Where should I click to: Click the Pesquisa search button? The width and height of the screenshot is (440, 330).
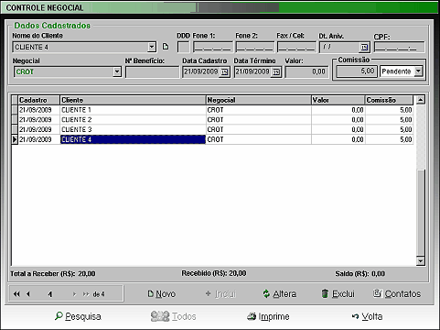click(x=78, y=316)
